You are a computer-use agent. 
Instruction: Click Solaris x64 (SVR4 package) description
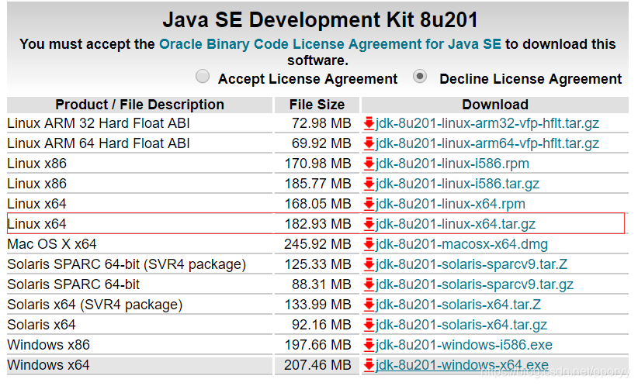pos(95,305)
